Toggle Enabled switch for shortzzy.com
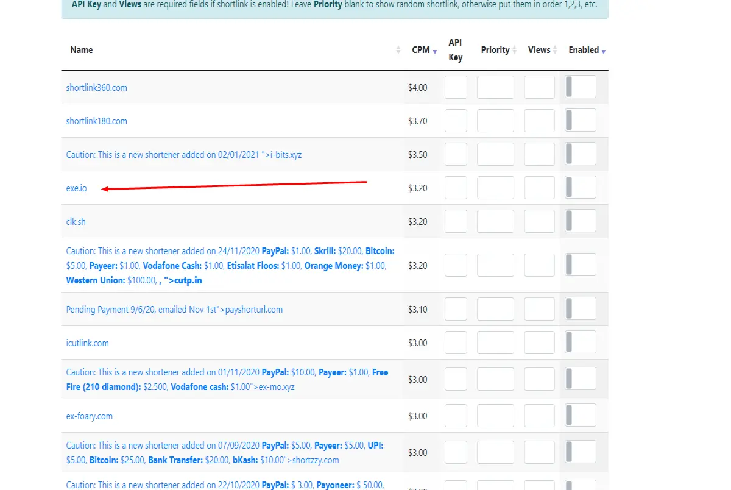 [x=581, y=452]
